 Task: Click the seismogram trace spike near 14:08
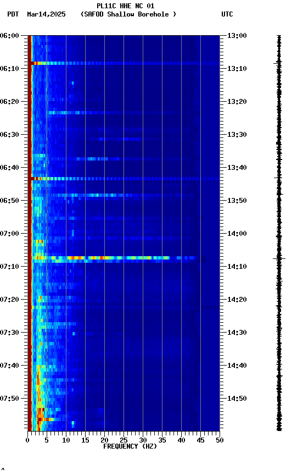[x=279, y=258]
